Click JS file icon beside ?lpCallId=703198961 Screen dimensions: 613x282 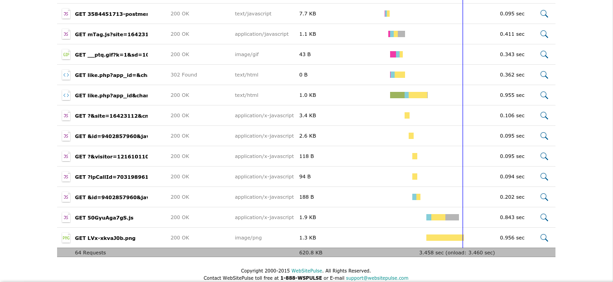point(66,177)
